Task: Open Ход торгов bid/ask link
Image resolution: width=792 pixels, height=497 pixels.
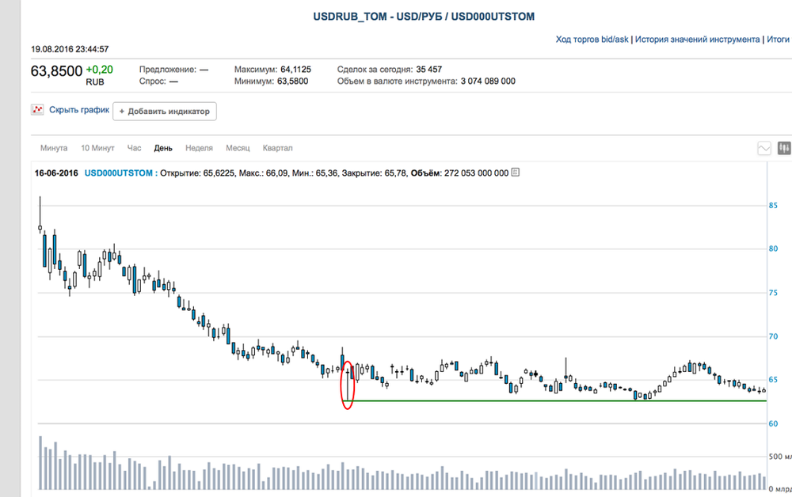Action: [x=592, y=40]
